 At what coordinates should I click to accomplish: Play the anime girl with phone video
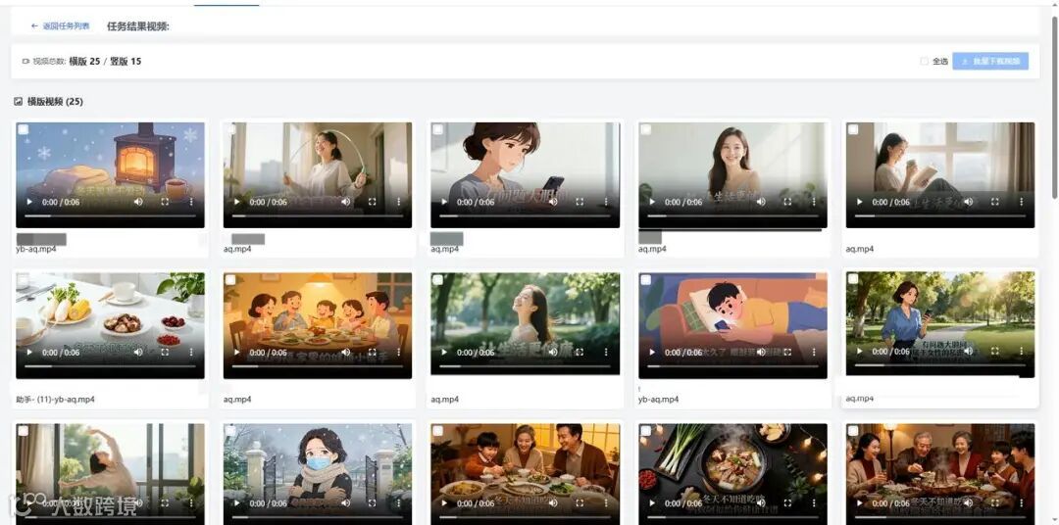click(444, 202)
